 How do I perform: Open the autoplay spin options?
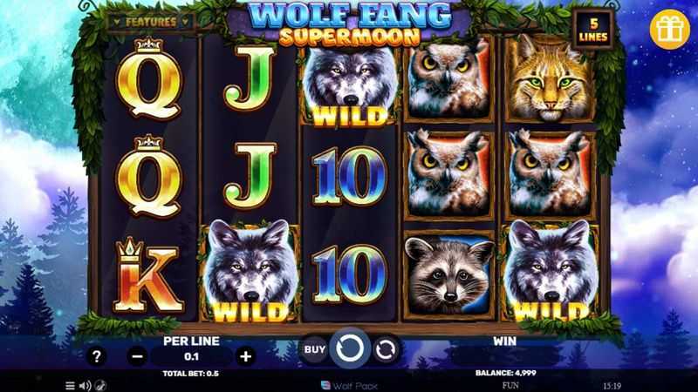click(x=386, y=350)
